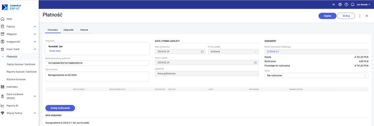Viewport: 374px width, 126px height.
Task: Switch to the Historia tab
Action: pyautogui.click(x=84, y=30)
